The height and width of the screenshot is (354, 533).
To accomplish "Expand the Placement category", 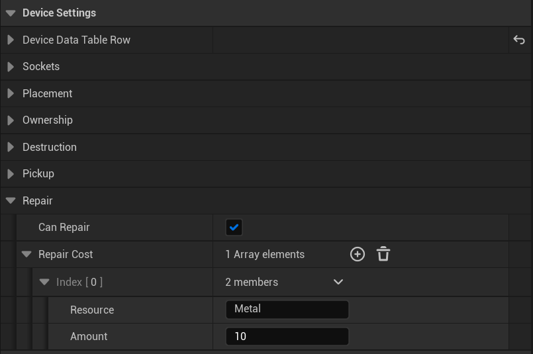I will 10,94.
